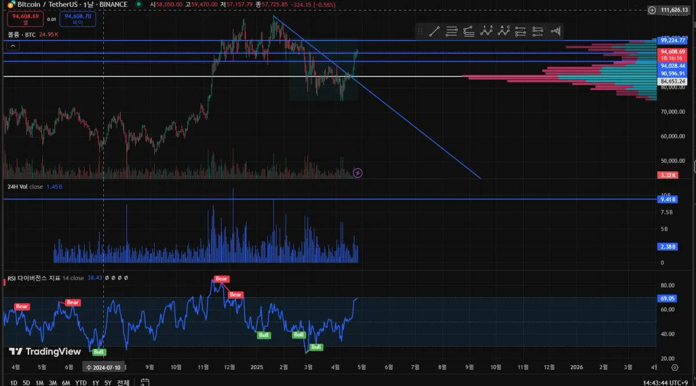Click the 90,596.91 price label
The image size is (696, 386).
[673, 74]
